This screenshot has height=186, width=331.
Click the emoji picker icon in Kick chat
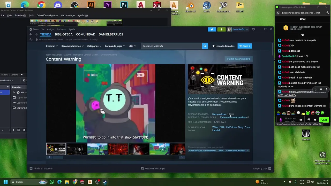pyautogui.click(x=300, y=120)
